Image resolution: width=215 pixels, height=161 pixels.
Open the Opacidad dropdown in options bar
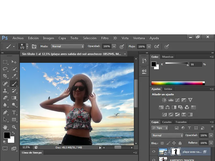[114, 46]
